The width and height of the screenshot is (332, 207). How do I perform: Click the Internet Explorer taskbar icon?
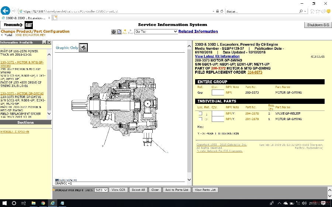pyautogui.click(x=52, y=203)
